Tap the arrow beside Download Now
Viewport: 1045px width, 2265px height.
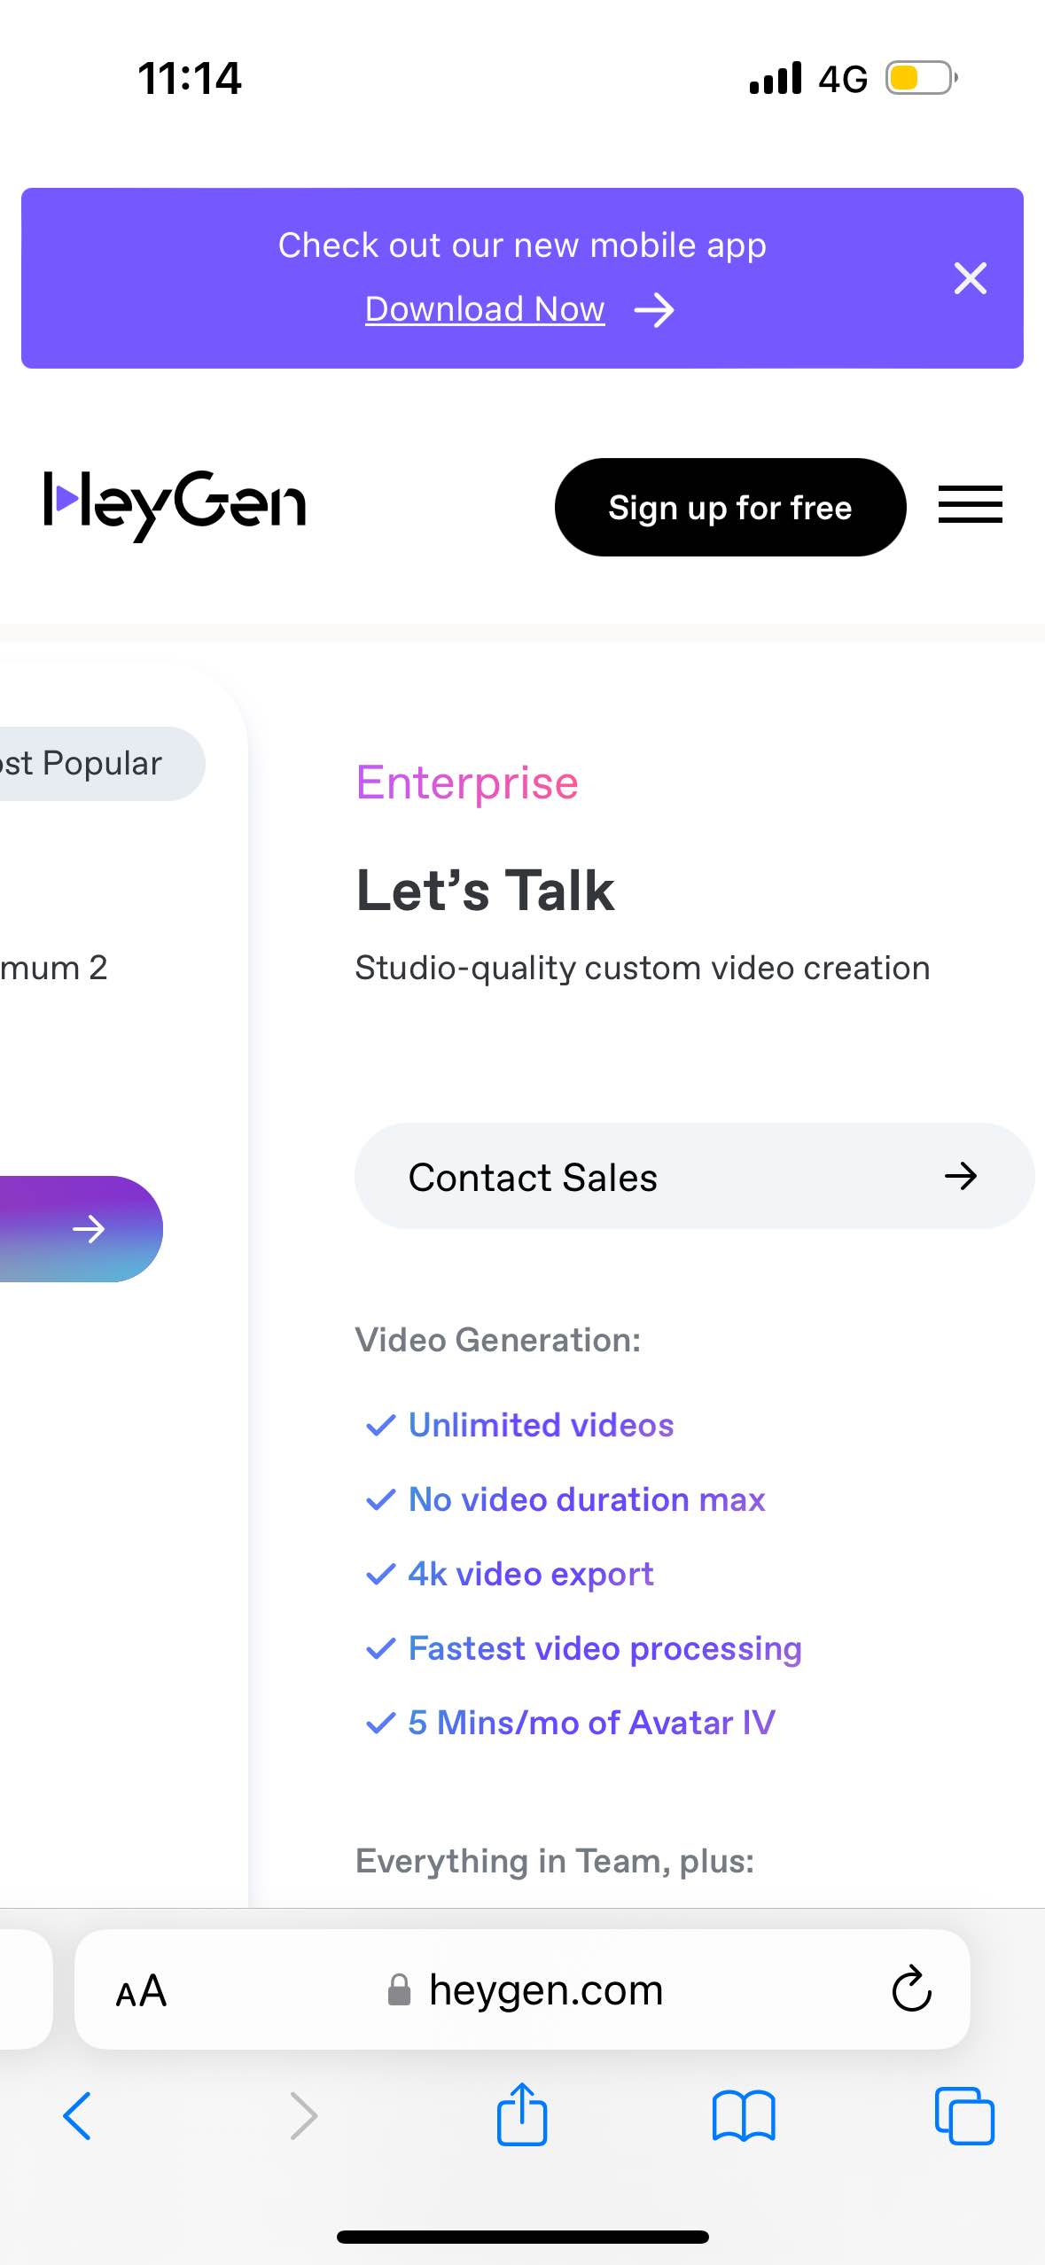coord(654,310)
